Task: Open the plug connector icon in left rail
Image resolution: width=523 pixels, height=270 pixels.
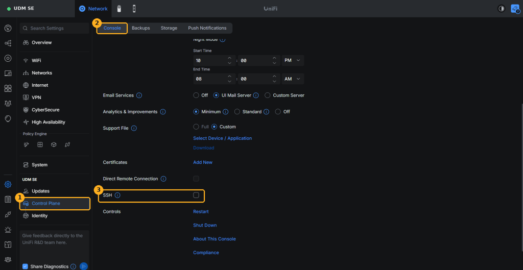Action: [x=8, y=214]
